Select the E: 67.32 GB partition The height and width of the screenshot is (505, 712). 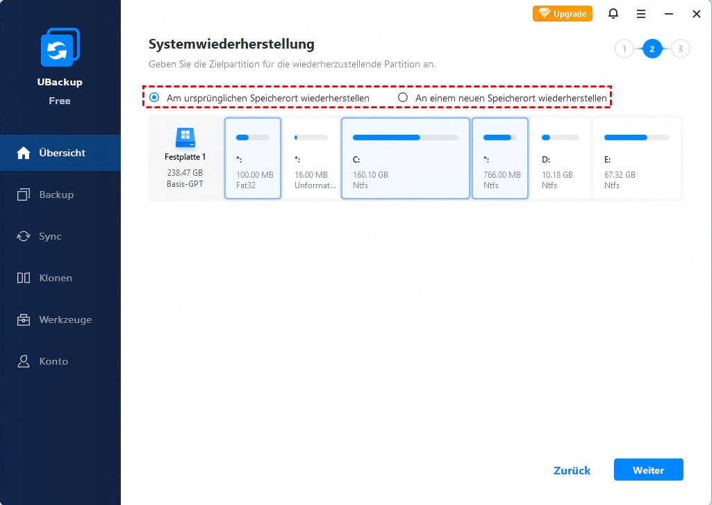point(636,158)
